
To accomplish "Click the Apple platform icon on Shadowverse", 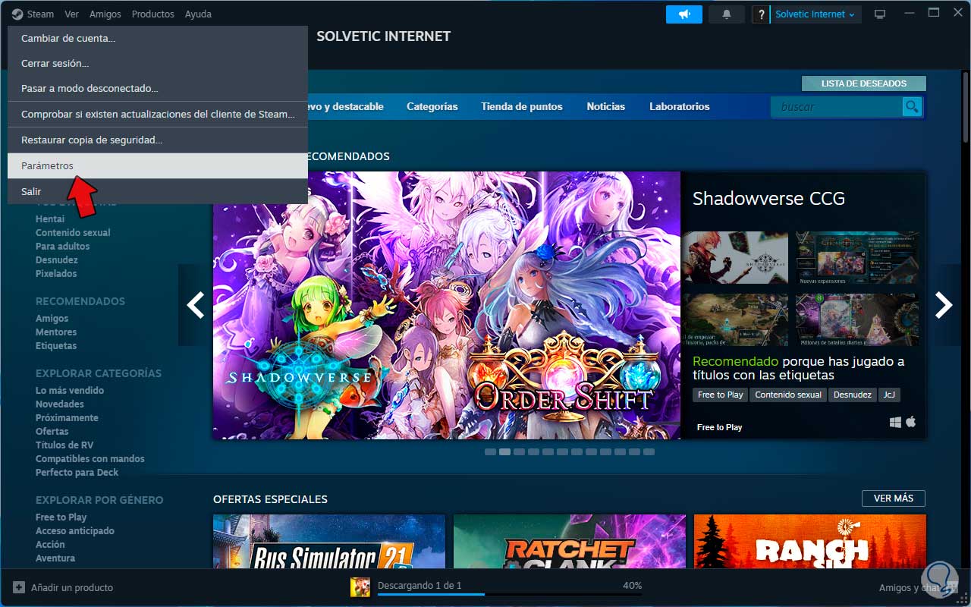I will click(911, 422).
